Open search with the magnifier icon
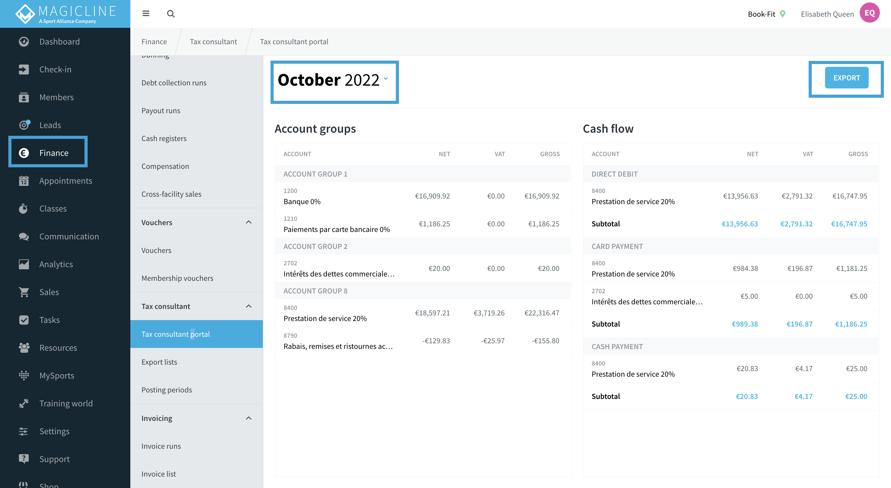The width and height of the screenshot is (891, 488). 171,14
